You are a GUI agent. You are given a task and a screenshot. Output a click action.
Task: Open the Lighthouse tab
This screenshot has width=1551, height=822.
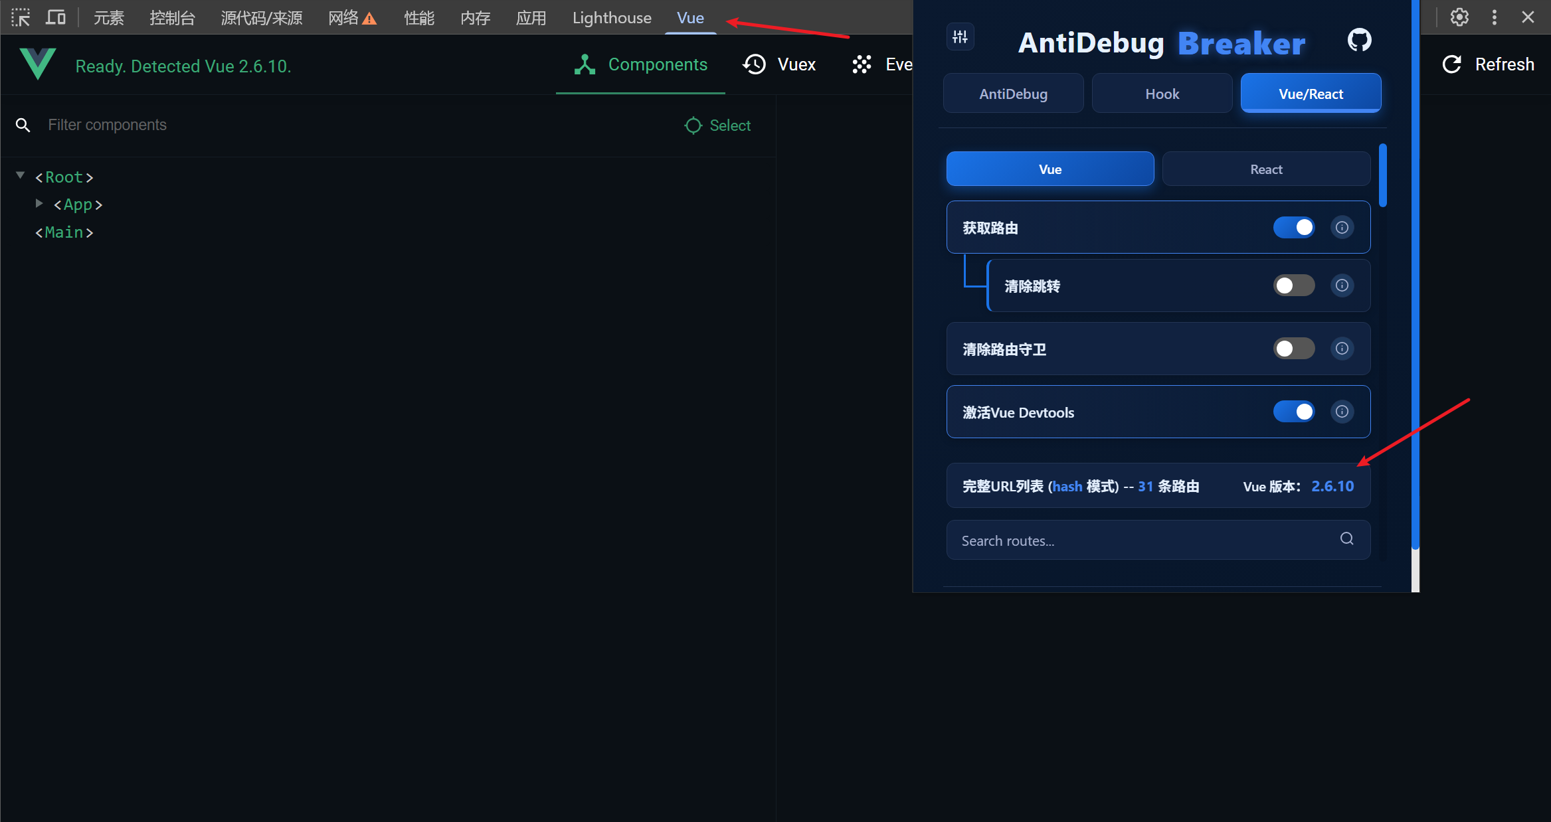click(612, 18)
